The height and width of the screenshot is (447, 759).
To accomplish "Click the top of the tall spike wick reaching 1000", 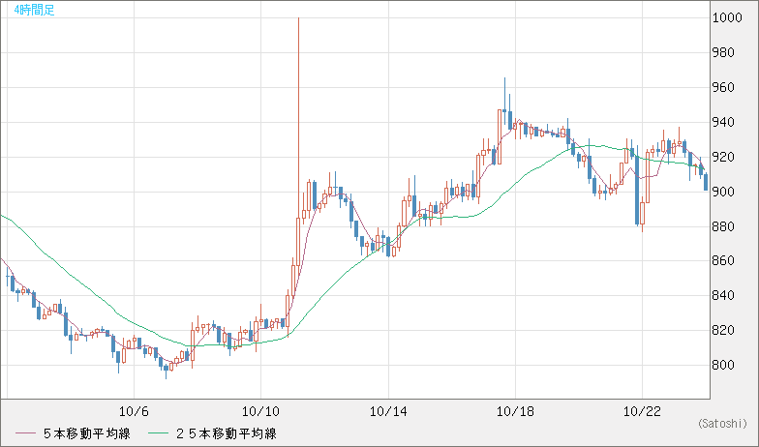I will 298,19.
